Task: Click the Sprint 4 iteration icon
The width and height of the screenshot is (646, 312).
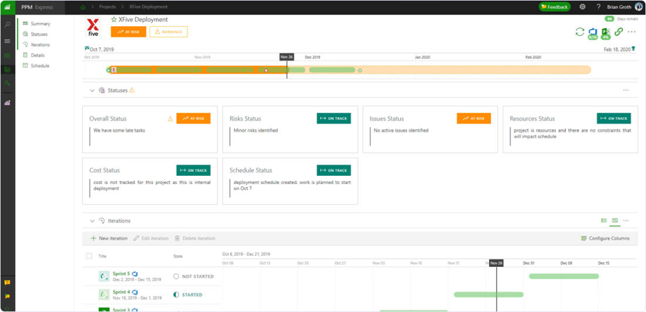Action: [104, 294]
